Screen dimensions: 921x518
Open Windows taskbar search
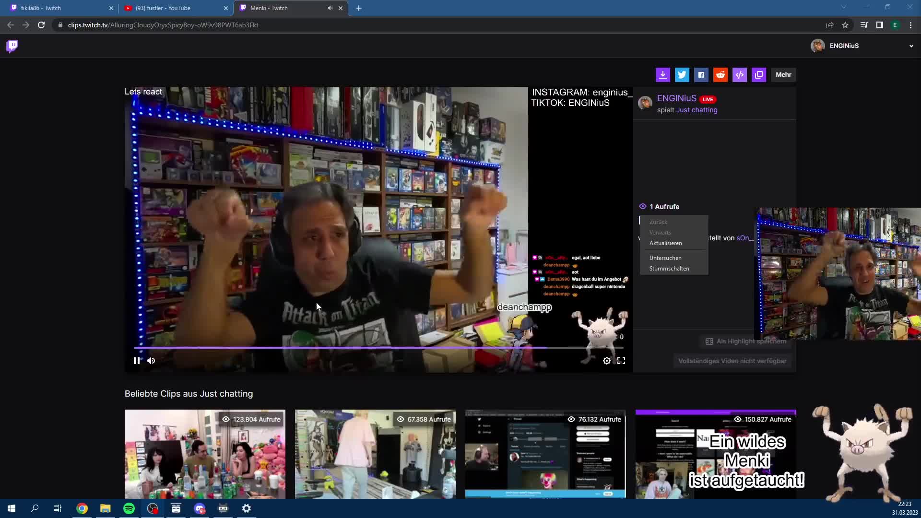tap(35, 508)
